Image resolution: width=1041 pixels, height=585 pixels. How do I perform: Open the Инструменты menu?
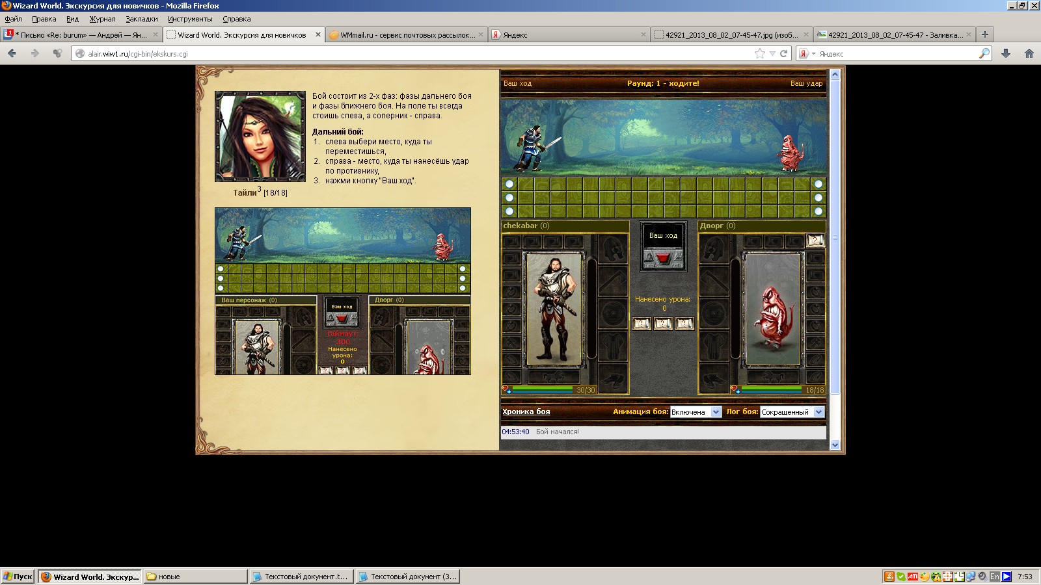coord(190,19)
